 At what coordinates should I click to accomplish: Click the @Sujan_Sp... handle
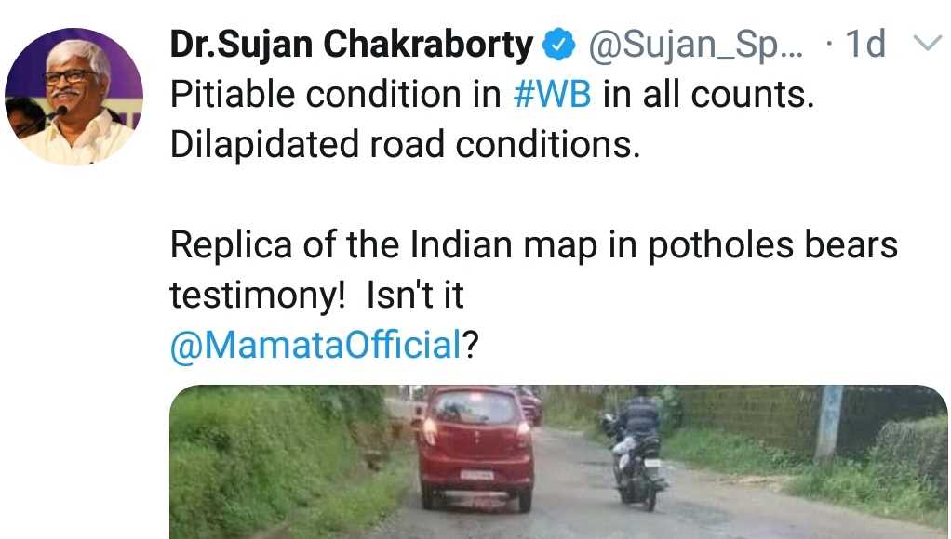[x=695, y=46]
